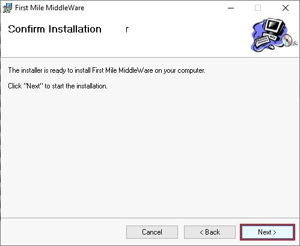Close the installer with the X button
Image resolution: width=300 pixels, height=246 pixels.
pos(286,8)
